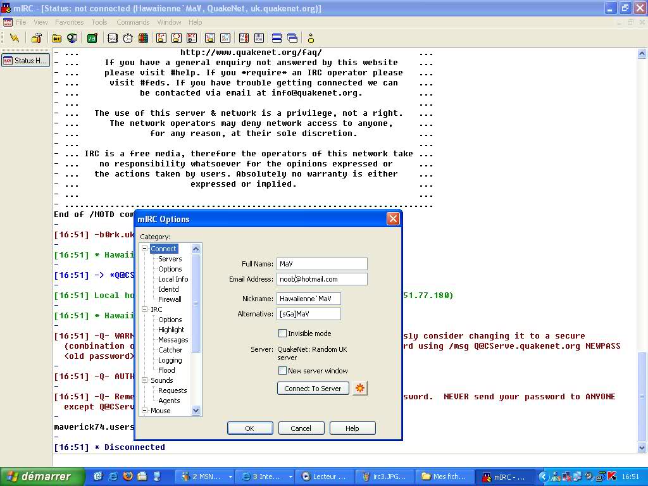Tick the New server window checkbox

pos(283,370)
